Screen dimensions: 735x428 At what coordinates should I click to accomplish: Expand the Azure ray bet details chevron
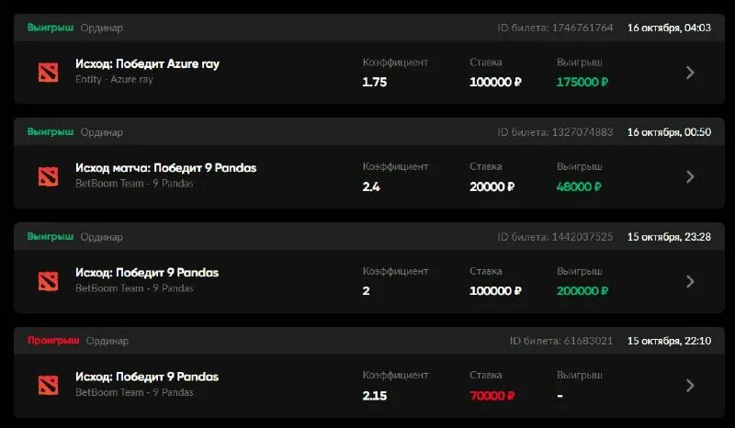click(690, 73)
